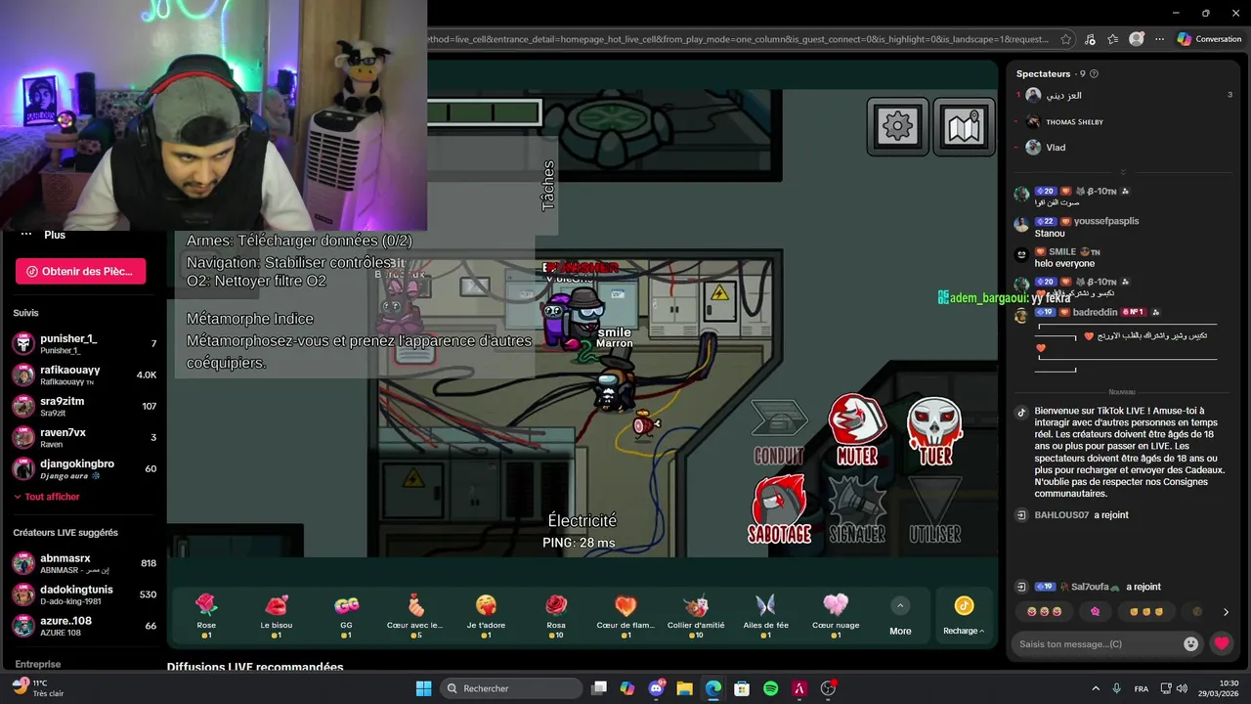The height and width of the screenshot is (704, 1251).
Task: Click Obtenir des Pièces button
Action: (80, 271)
